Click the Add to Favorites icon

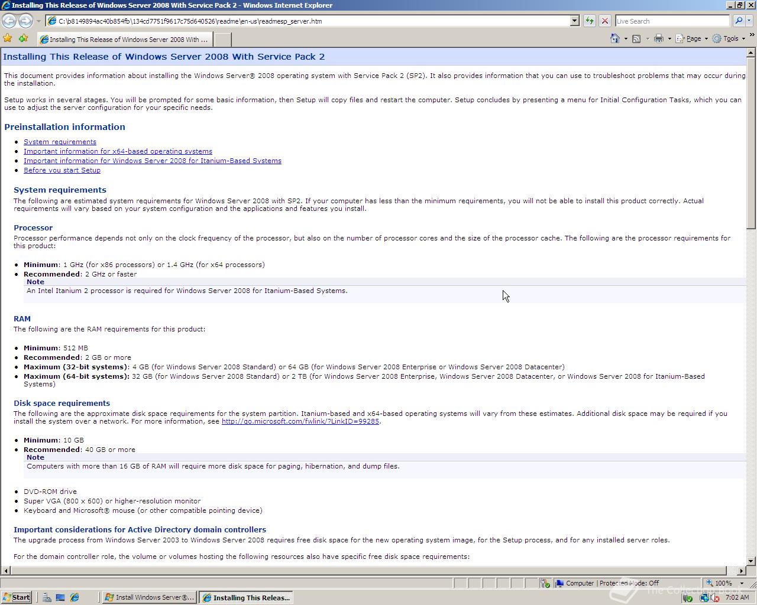tap(23, 38)
